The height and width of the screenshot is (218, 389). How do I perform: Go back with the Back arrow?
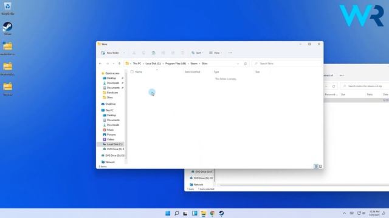tap(100, 64)
